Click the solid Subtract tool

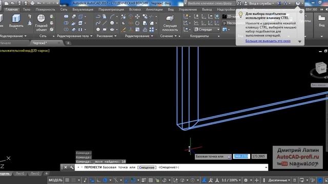pyautogui.click(x=66, y=23)
